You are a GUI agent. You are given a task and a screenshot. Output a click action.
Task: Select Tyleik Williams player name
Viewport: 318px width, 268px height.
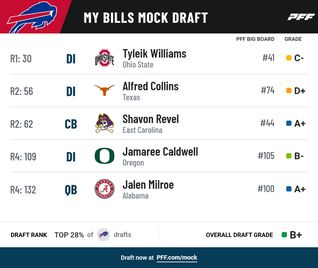pyautogui.click(x=154, y=54)
